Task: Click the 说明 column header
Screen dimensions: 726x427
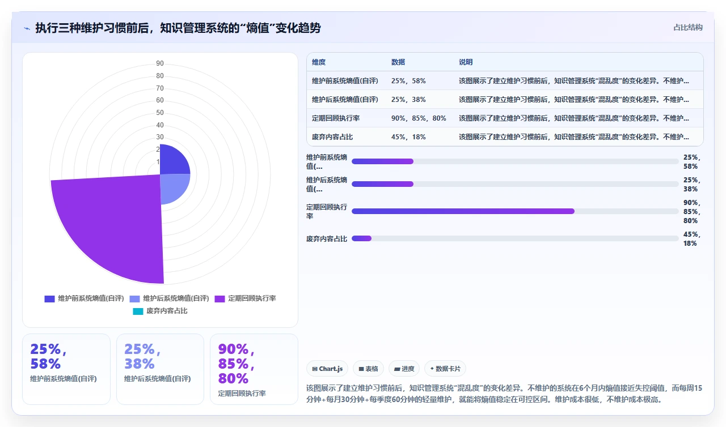Action: point(466,62)
